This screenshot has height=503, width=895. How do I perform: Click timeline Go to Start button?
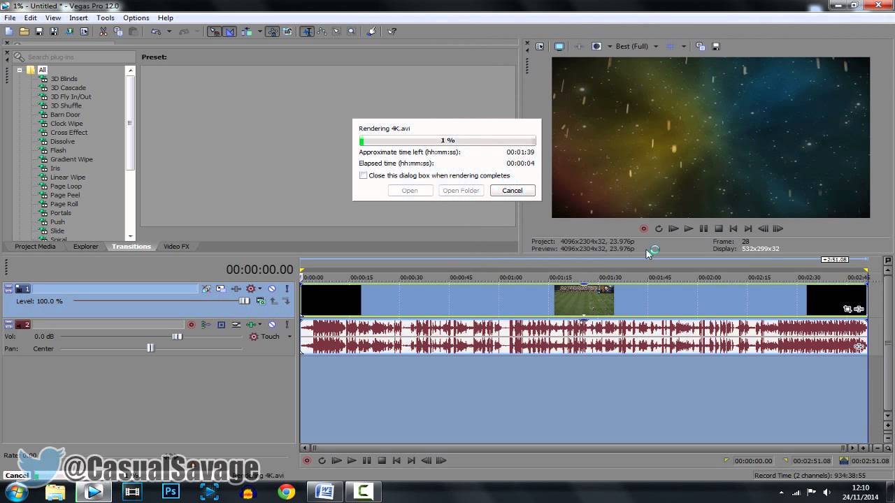(x=396, y=460)
